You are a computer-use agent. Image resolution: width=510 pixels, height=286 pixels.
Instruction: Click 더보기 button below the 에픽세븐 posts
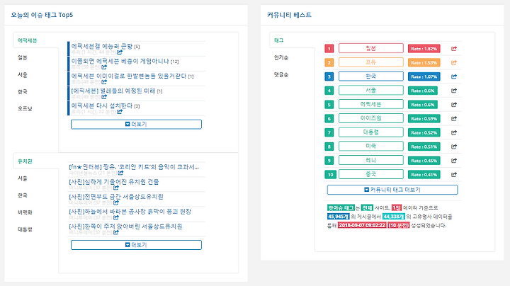136,124
